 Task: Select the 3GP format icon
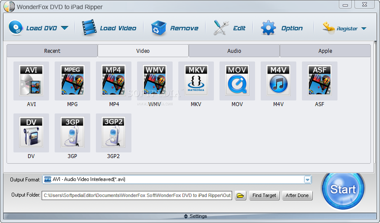click(72, 133)
